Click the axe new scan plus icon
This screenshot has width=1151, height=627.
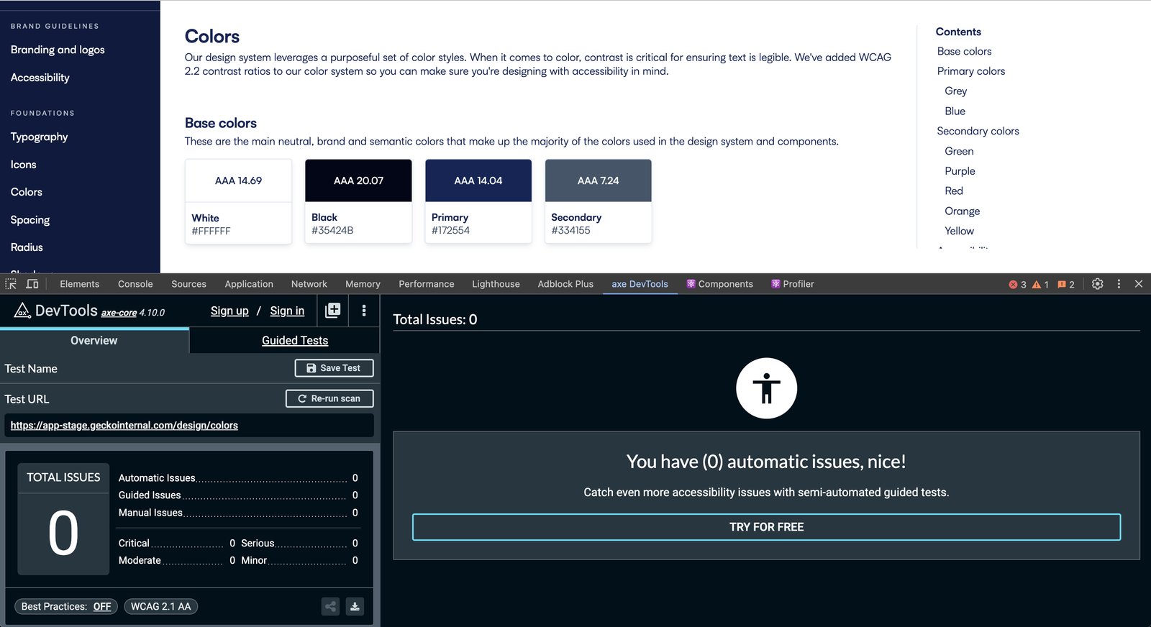point(332,311)
